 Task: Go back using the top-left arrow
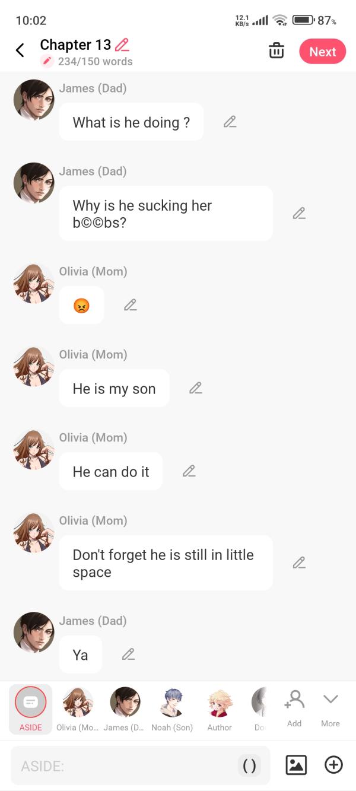[x=20, y=50]
